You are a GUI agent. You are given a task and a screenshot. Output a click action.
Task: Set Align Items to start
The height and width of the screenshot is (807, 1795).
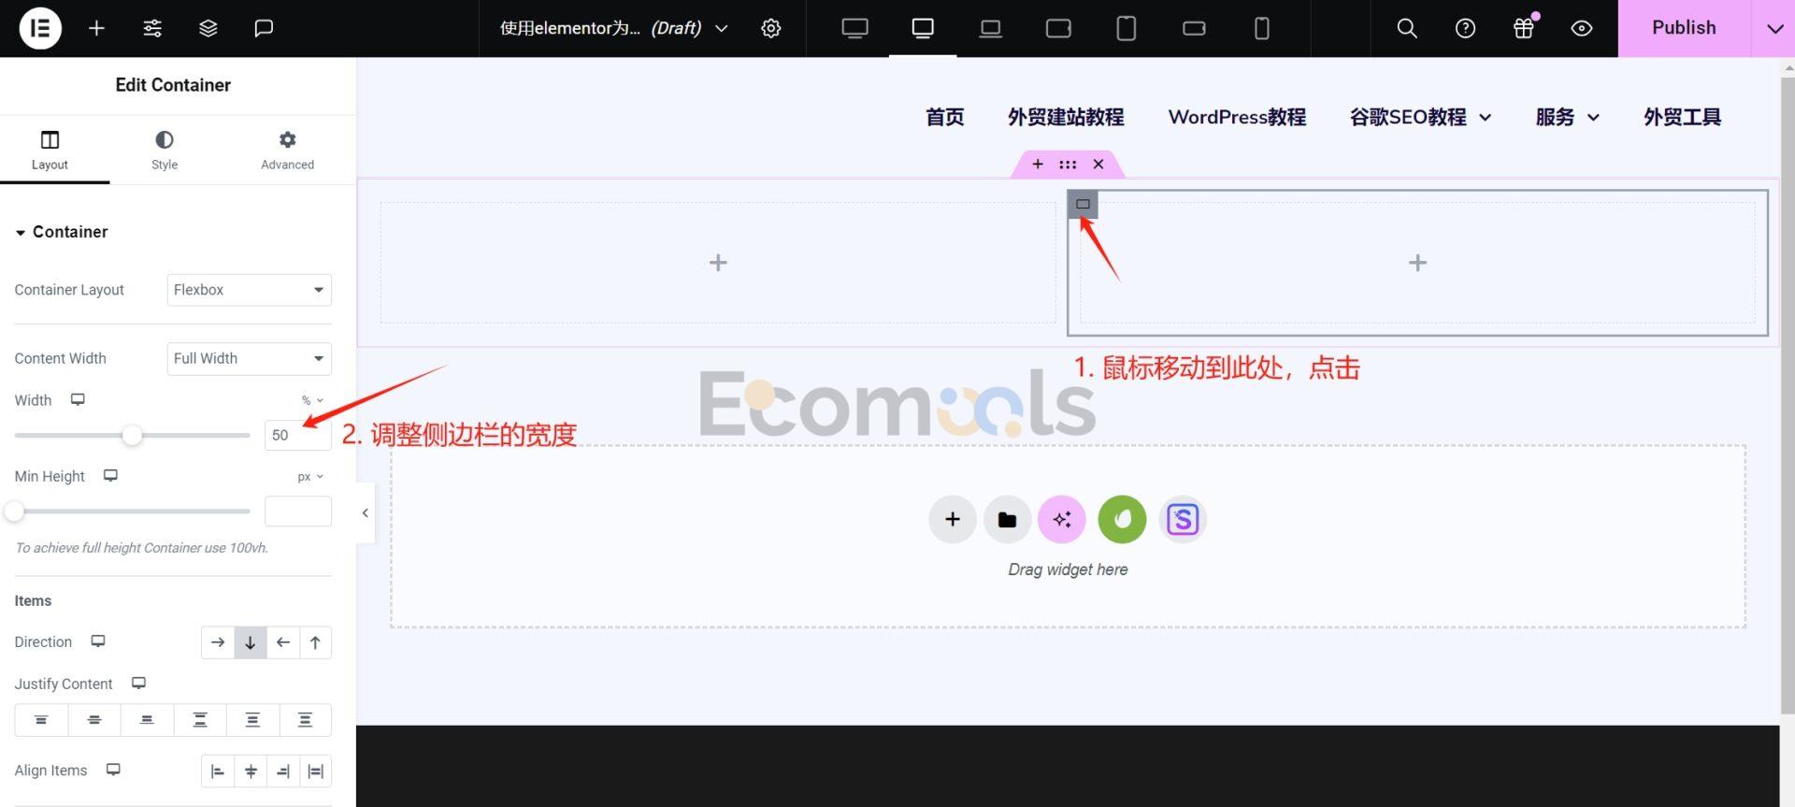(x=218, y=771)
